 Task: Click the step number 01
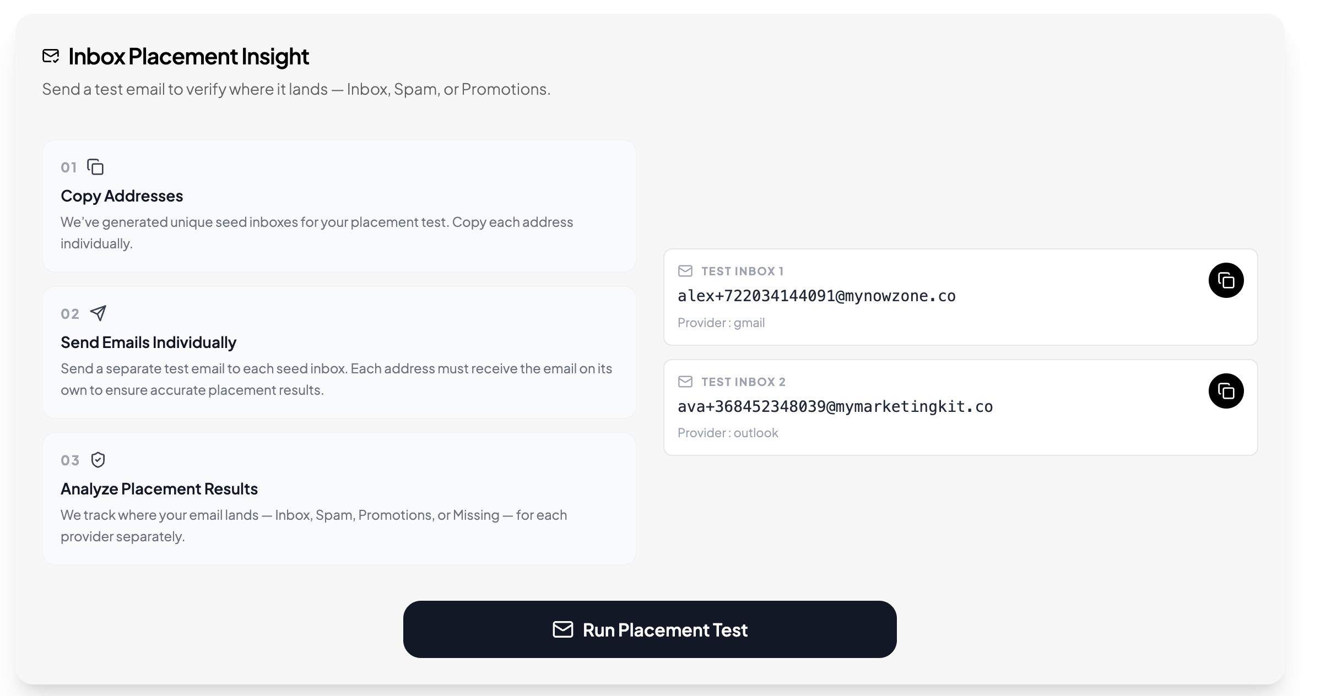tap(69, 167)
